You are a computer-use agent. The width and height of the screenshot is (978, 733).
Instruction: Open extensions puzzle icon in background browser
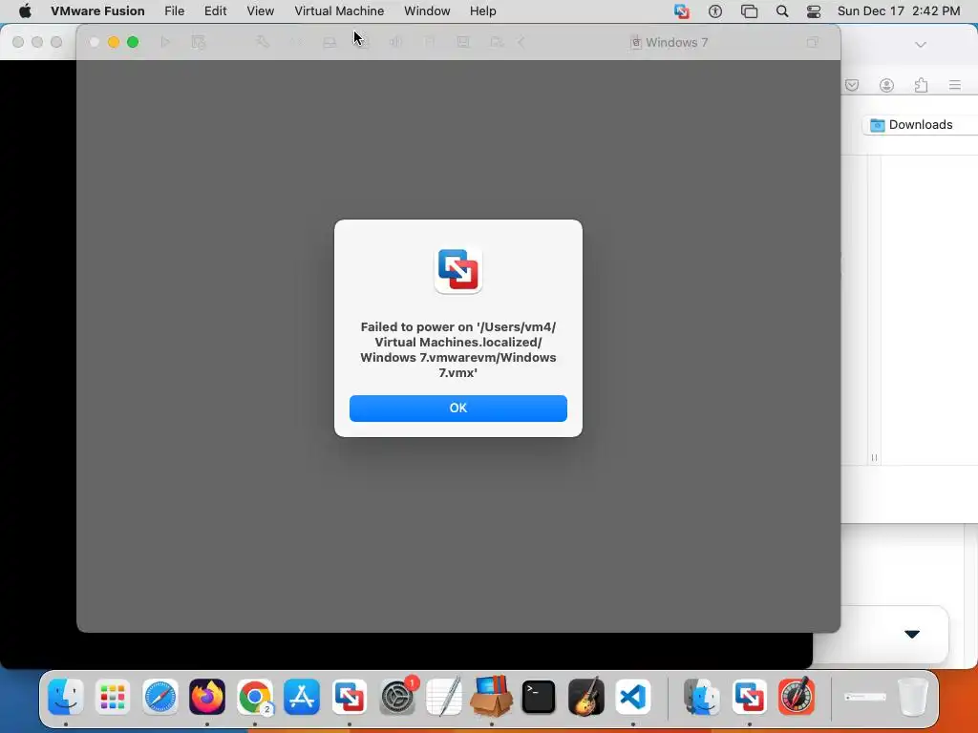point(921,85)
